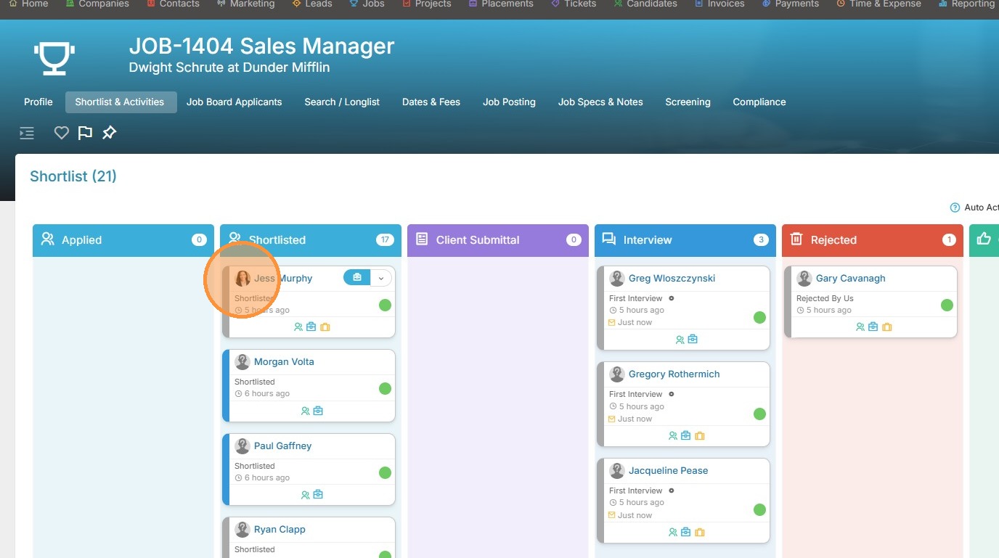The height and width of the screenshot is (558, 999).
Task: Open Jacqueline Pease's candidate record
Action: pyautogui.click(x=668, y=470)
